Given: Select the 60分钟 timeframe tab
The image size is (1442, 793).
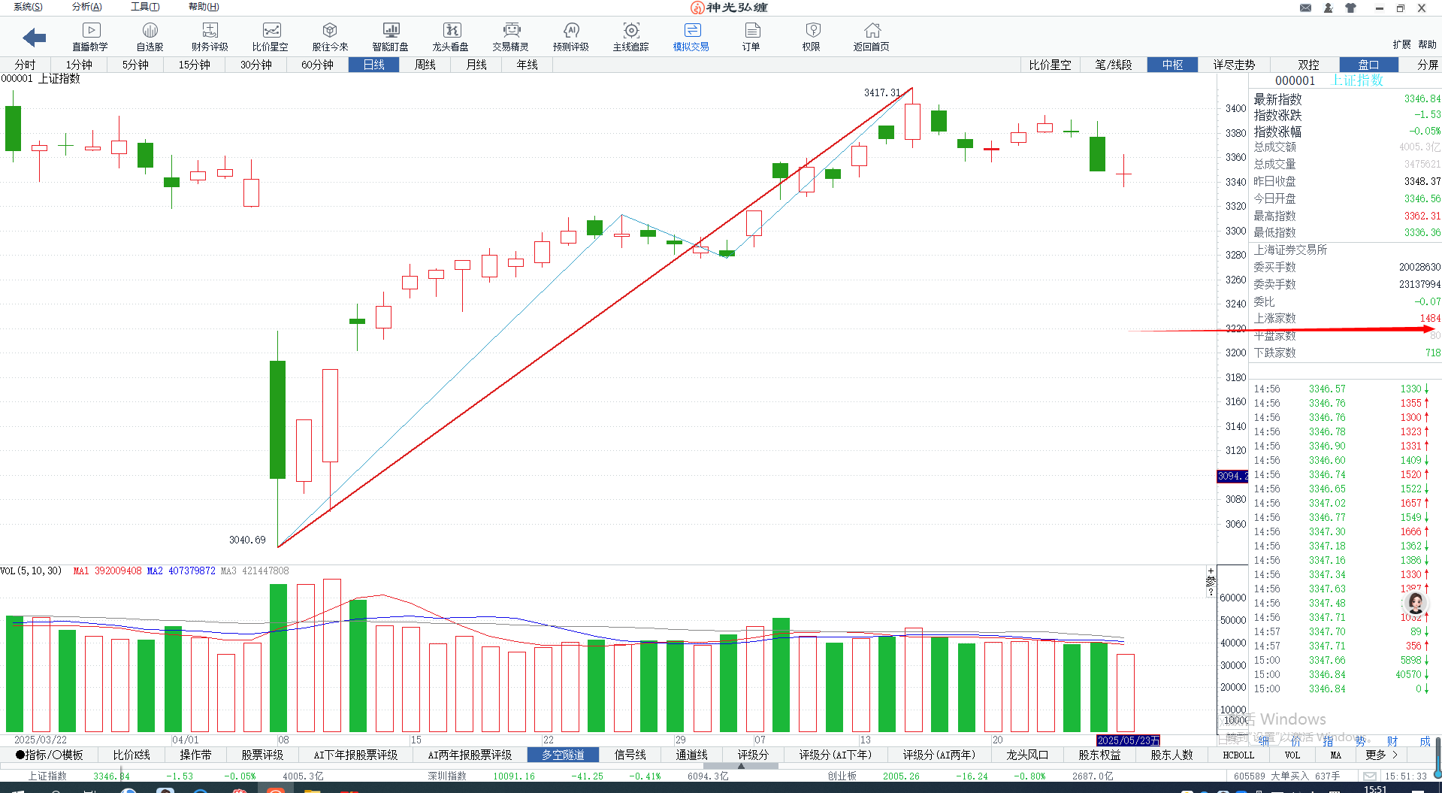Looking at the screenshot, I should (317, 65).
